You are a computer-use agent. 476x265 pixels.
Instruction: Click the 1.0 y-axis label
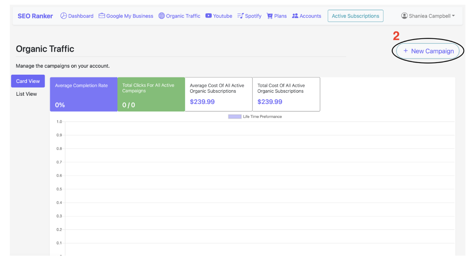[x=59, y=122]
